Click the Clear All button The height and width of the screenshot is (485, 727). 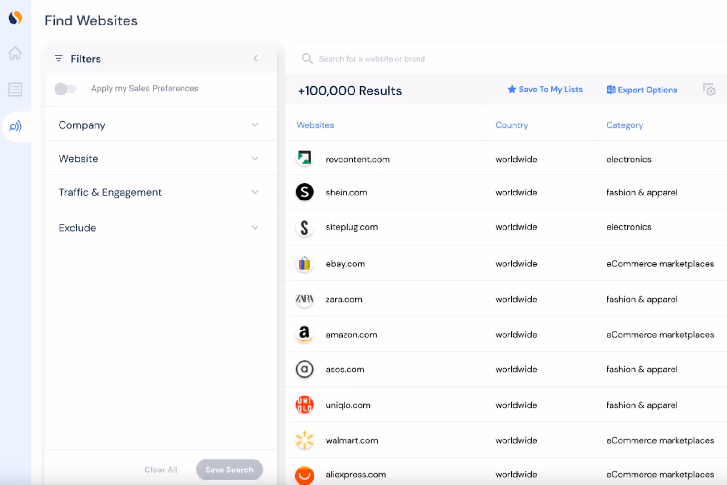click(161, 470)
